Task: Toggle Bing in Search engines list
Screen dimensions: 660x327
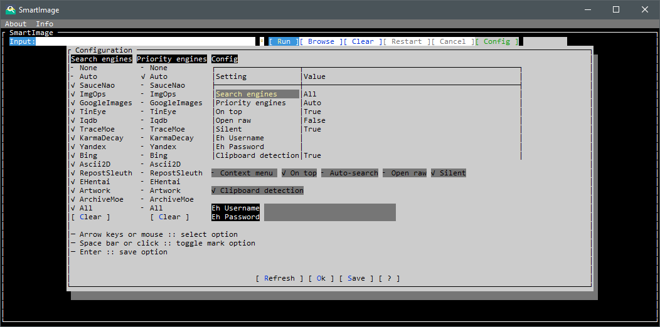Action: 84,155
